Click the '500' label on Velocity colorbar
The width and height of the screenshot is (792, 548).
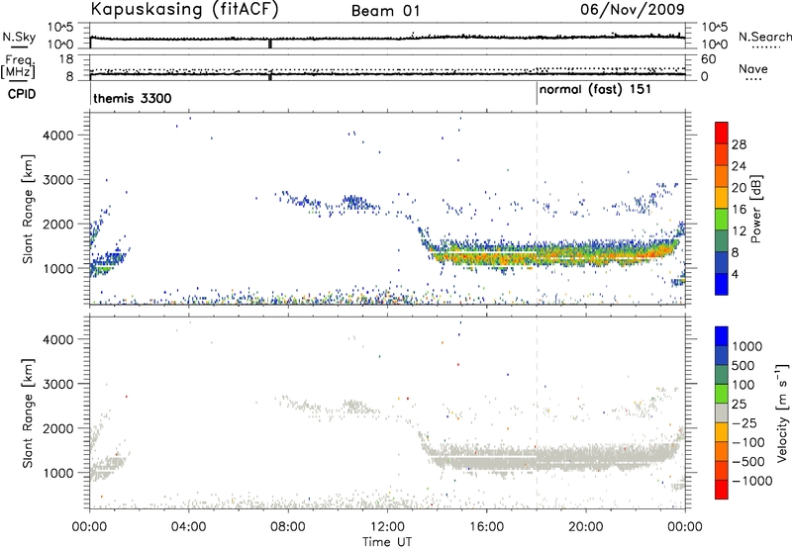click(742, 365)
